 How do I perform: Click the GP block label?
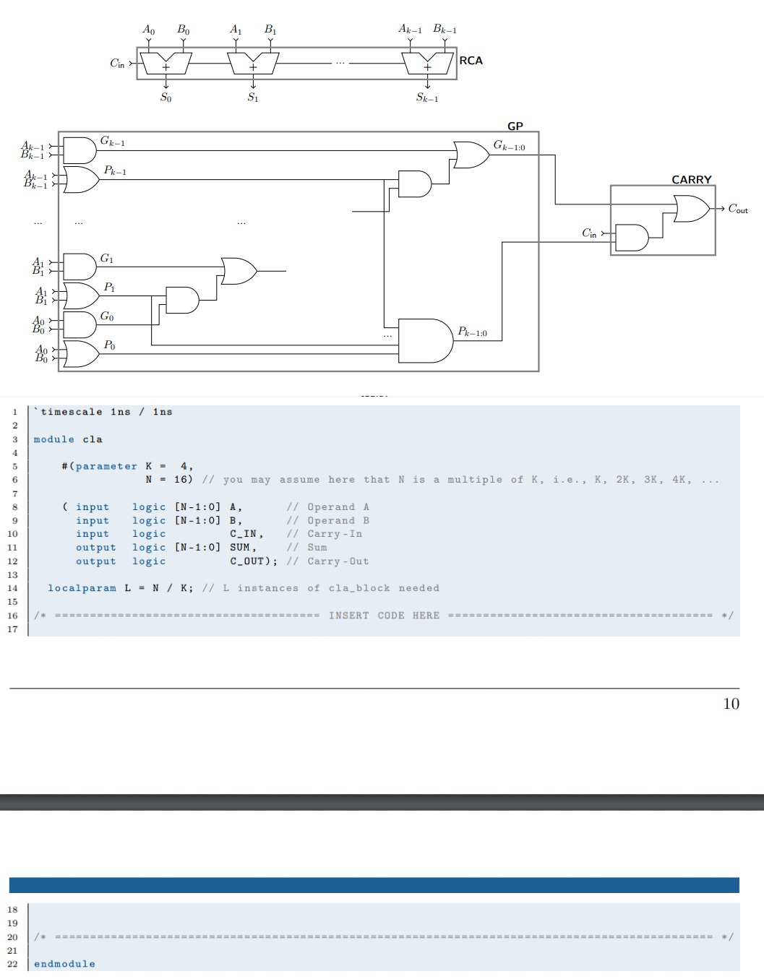pyautogui.click(x=515, y=125)
